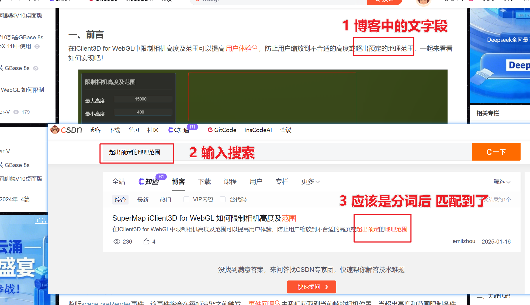Click the 最大高度 field showing 15000

click(x=143, y=99)
